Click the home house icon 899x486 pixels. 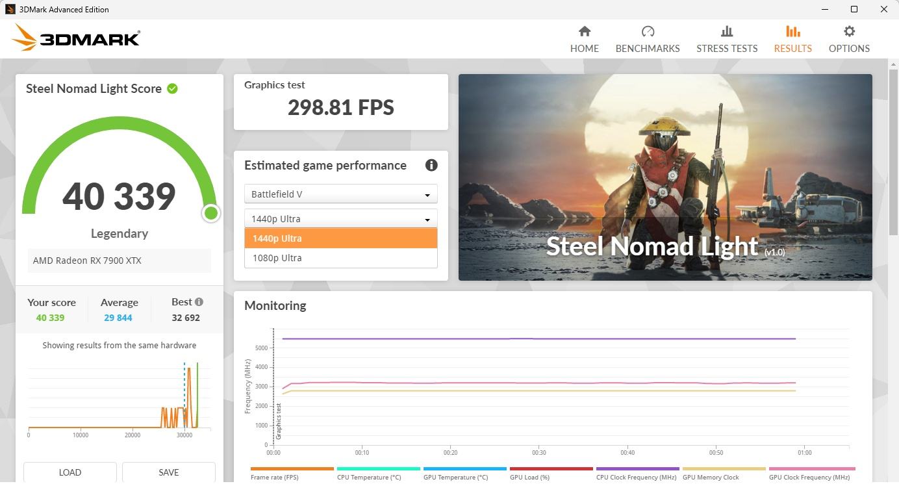(585, 31)
